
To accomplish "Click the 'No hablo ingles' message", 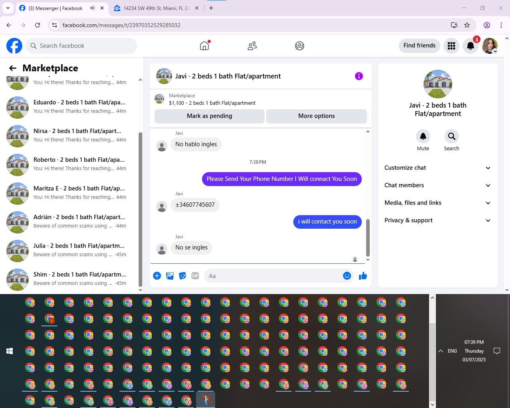I will click(196, 144).
